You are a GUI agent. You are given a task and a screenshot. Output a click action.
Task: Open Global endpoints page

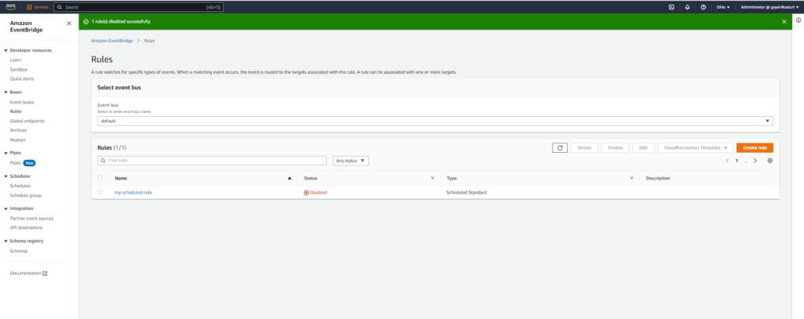pos(27,121)
